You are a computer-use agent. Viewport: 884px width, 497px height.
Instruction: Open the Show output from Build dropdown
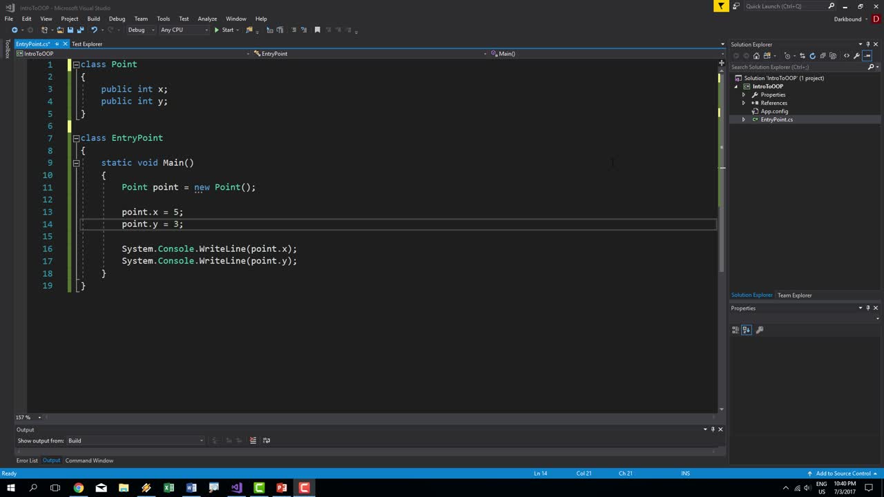click(135, 440)
